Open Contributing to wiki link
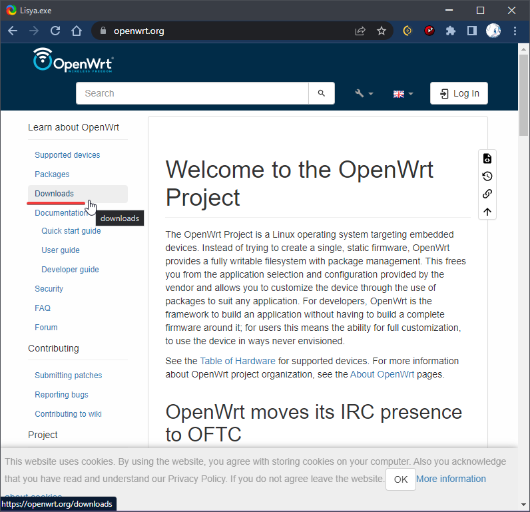 pos(69,413)
